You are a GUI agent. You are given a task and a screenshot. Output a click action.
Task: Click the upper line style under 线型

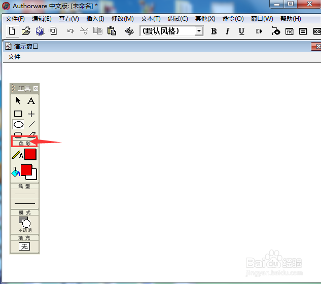point(24,194)
